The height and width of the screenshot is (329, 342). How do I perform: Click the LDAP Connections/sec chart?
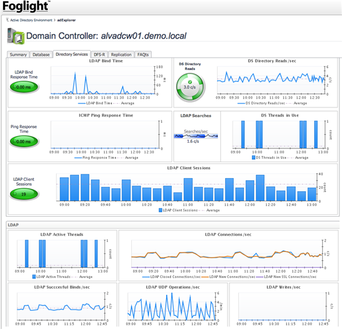point(226,254)
